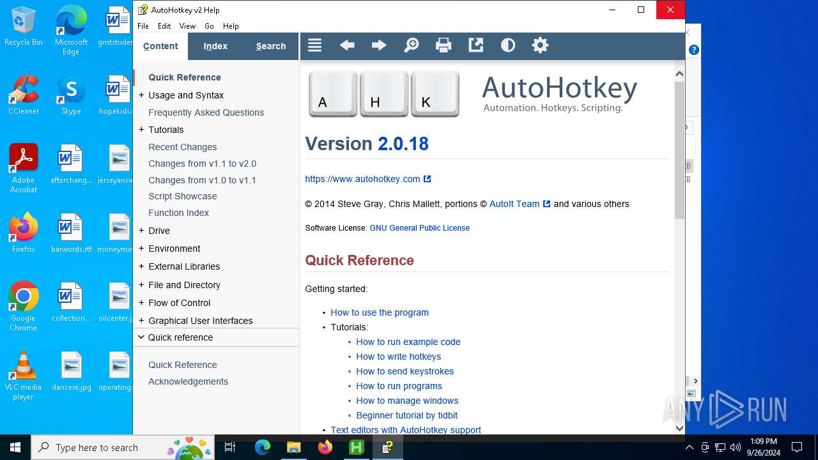Expand Drive tree node
Viewport: 818px width, 460px height.
click(x=141, y=230)
